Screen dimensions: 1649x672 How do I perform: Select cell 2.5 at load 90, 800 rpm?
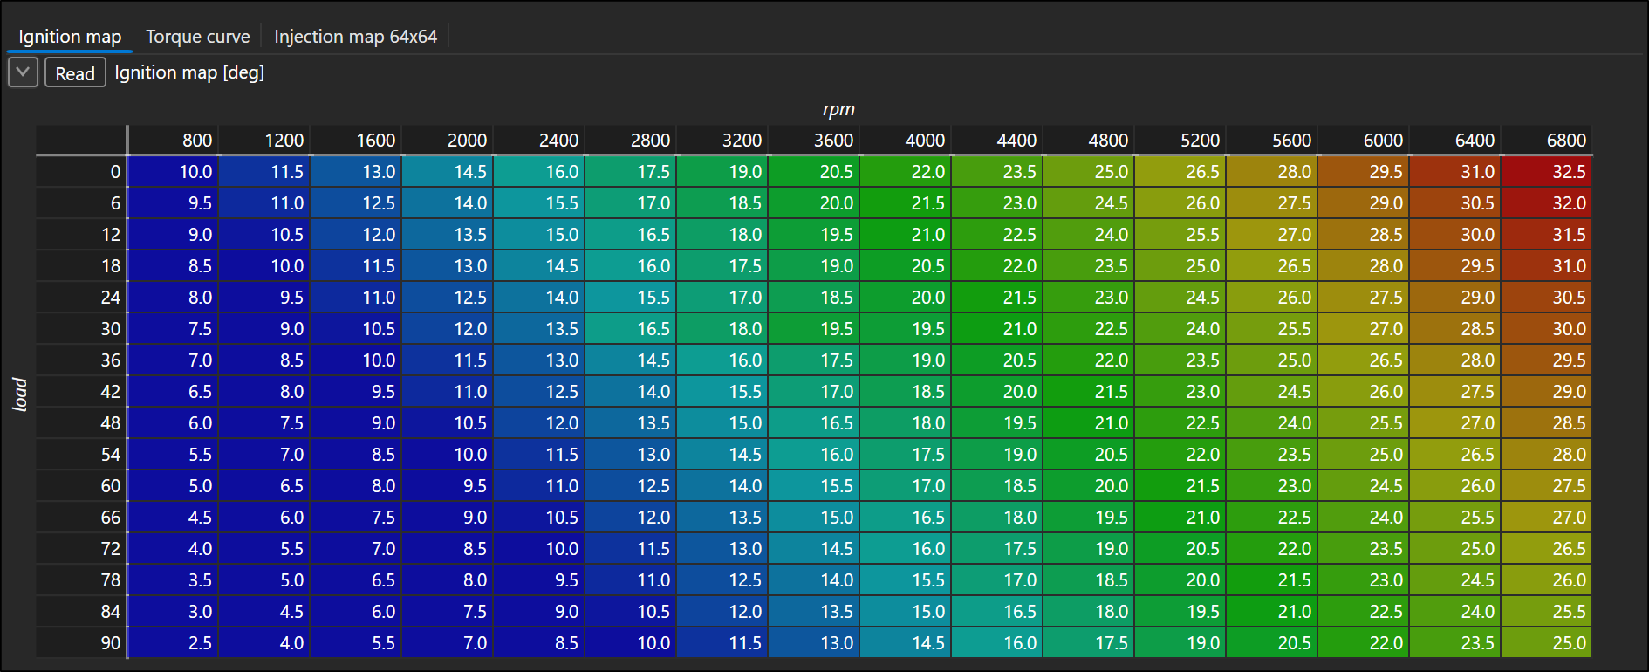click(x=173, y=643)
